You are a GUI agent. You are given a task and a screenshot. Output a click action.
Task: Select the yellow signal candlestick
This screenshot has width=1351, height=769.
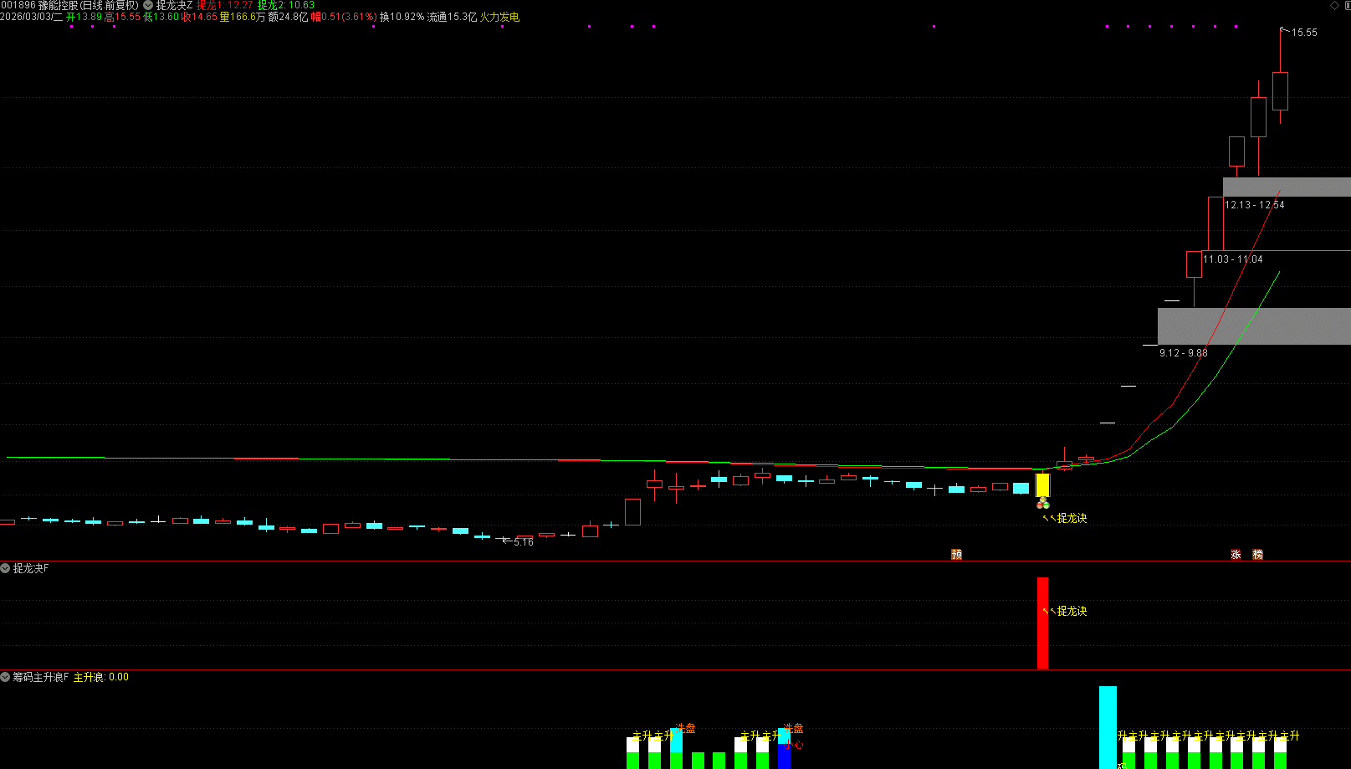[1042, 485]
